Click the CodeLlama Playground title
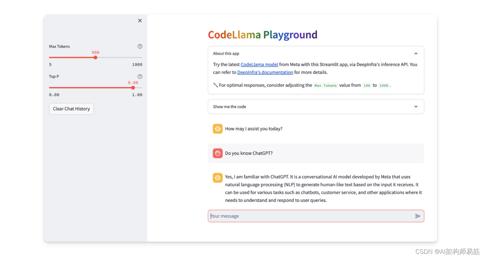The height and width of the screenshot is (258, 485). pyautogui.click(x=262, y=35)
